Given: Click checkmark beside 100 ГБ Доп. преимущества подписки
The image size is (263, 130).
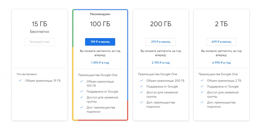Looking at the screenshot, I should pyautogui.click(x=81, y=107).
